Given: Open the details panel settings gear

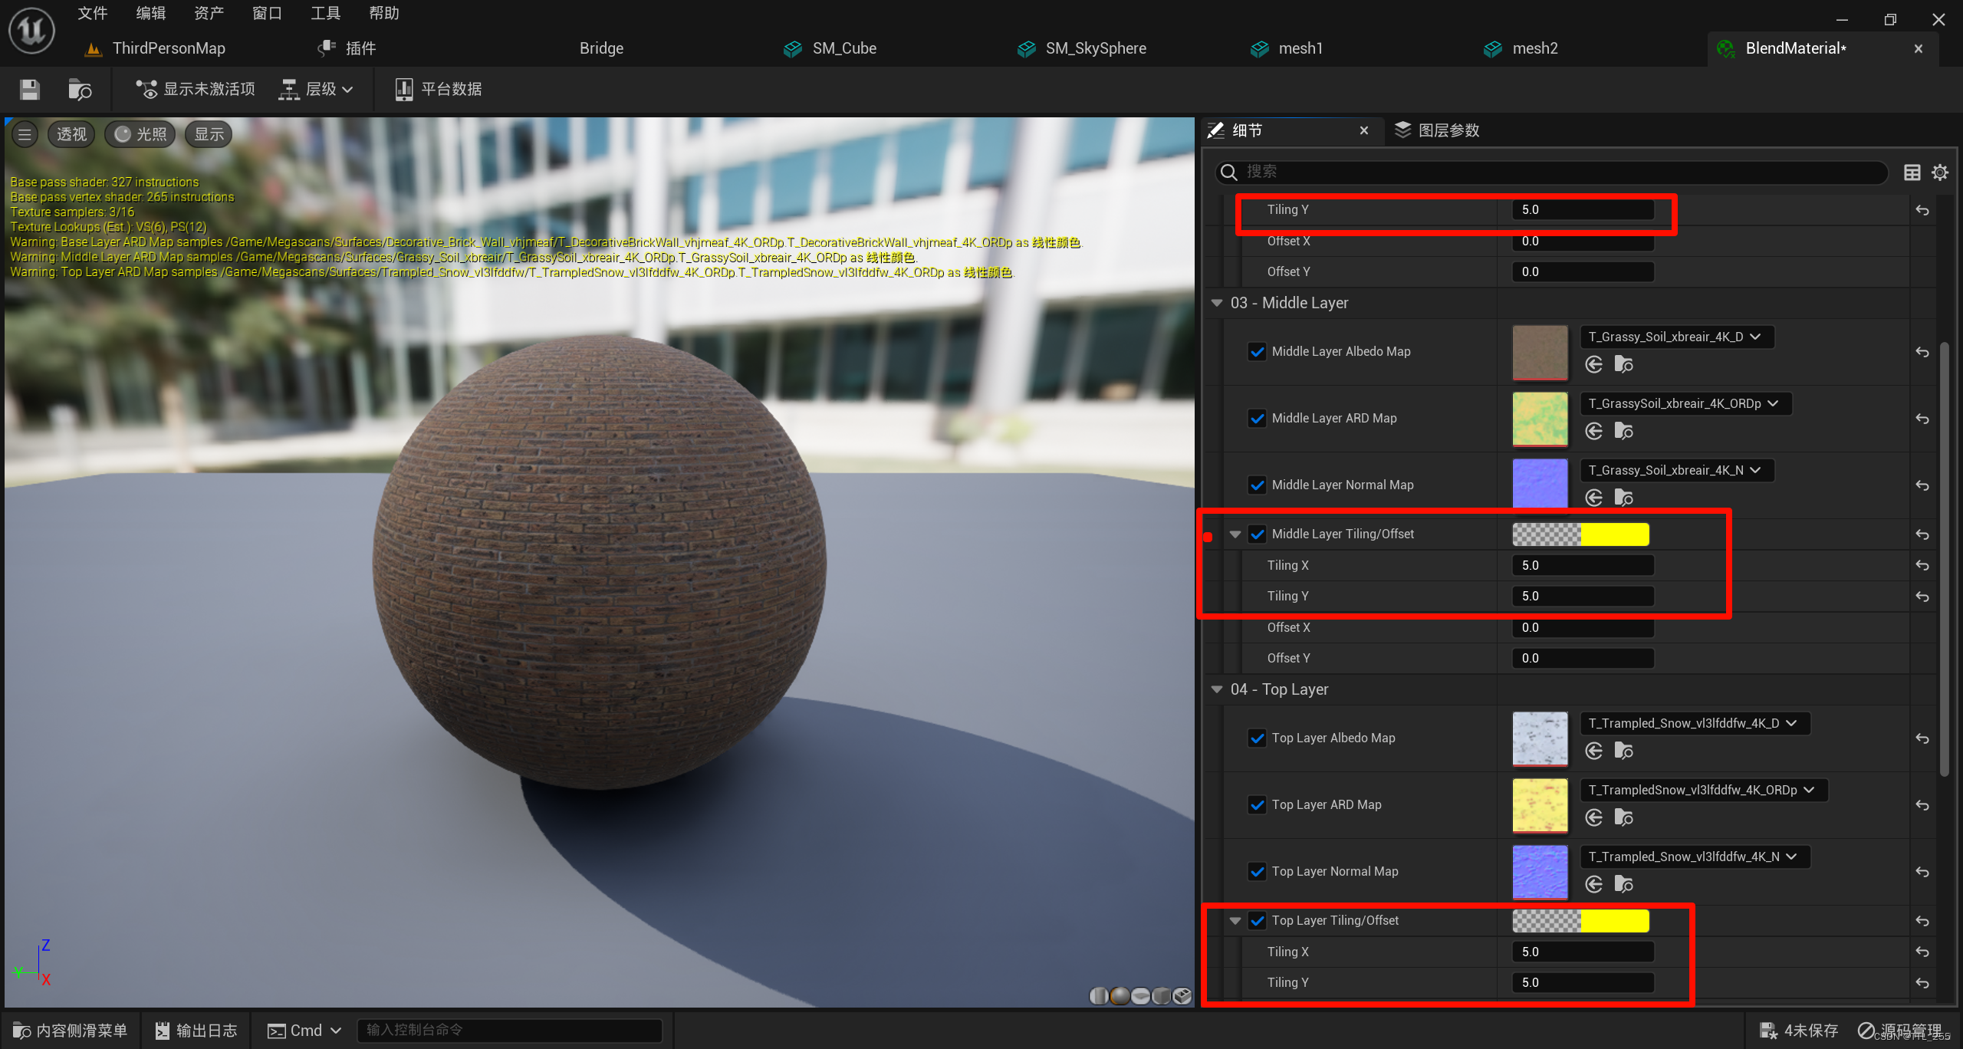Looking at the screenshot, I should click(x=1939, y=173).
